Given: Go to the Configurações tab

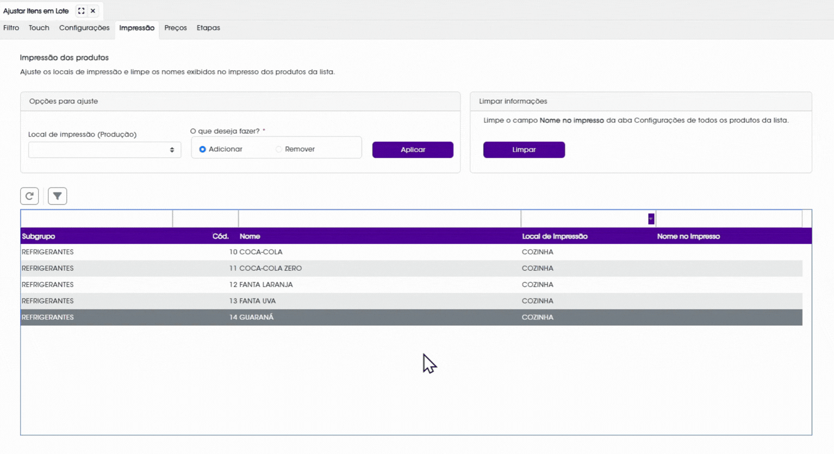Looking at the screenshot, I should point(84,28).
